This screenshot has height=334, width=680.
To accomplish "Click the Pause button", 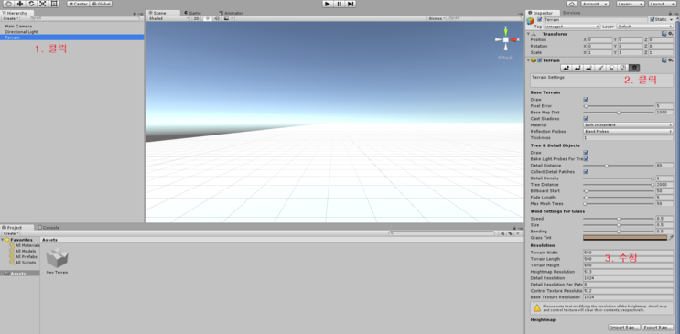I will click(x=340, y=4).
